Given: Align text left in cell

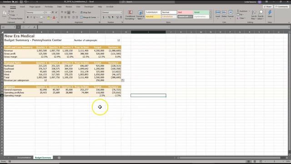Looking at the screenshot, I should [62, 17].
